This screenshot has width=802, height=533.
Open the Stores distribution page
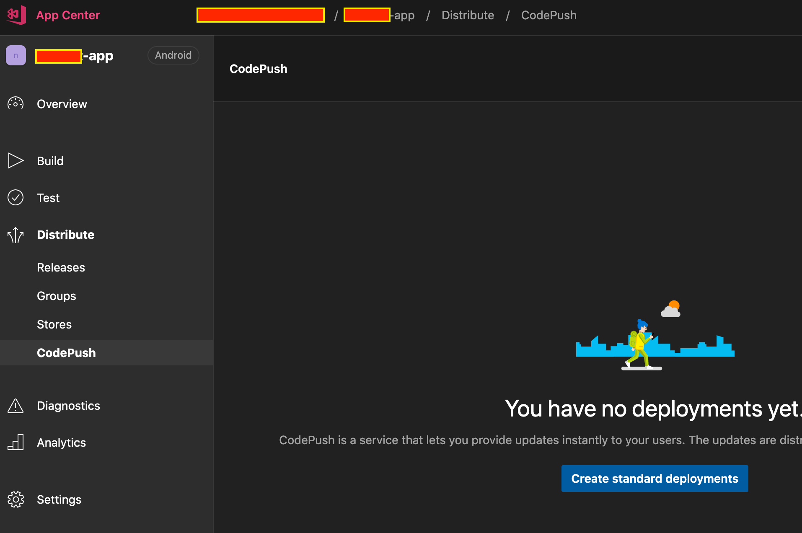(x=54, y=324)
